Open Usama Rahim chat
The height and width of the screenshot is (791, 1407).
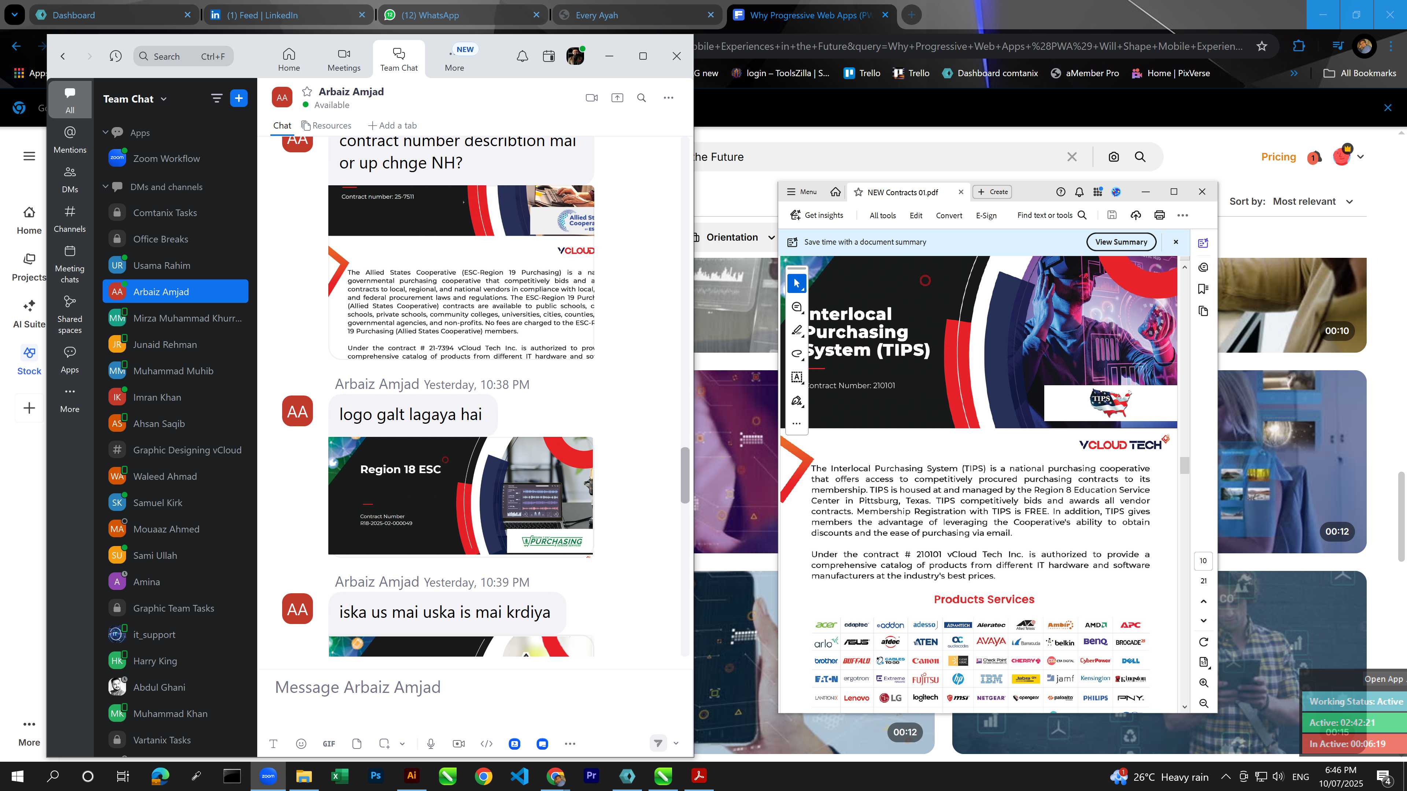(175, 265)
